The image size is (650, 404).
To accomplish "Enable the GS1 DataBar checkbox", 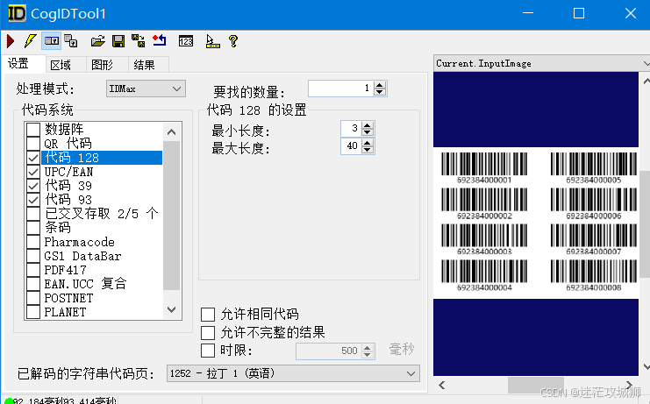I will point(33,256).
